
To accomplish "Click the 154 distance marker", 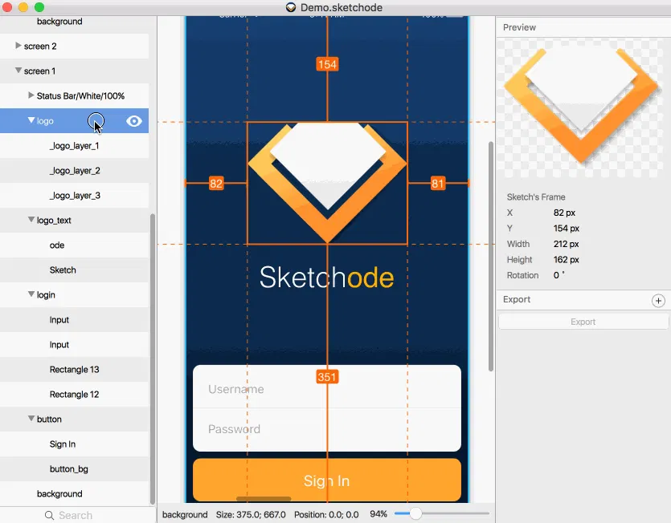I will pyautogui.click(x=327, y=64).
